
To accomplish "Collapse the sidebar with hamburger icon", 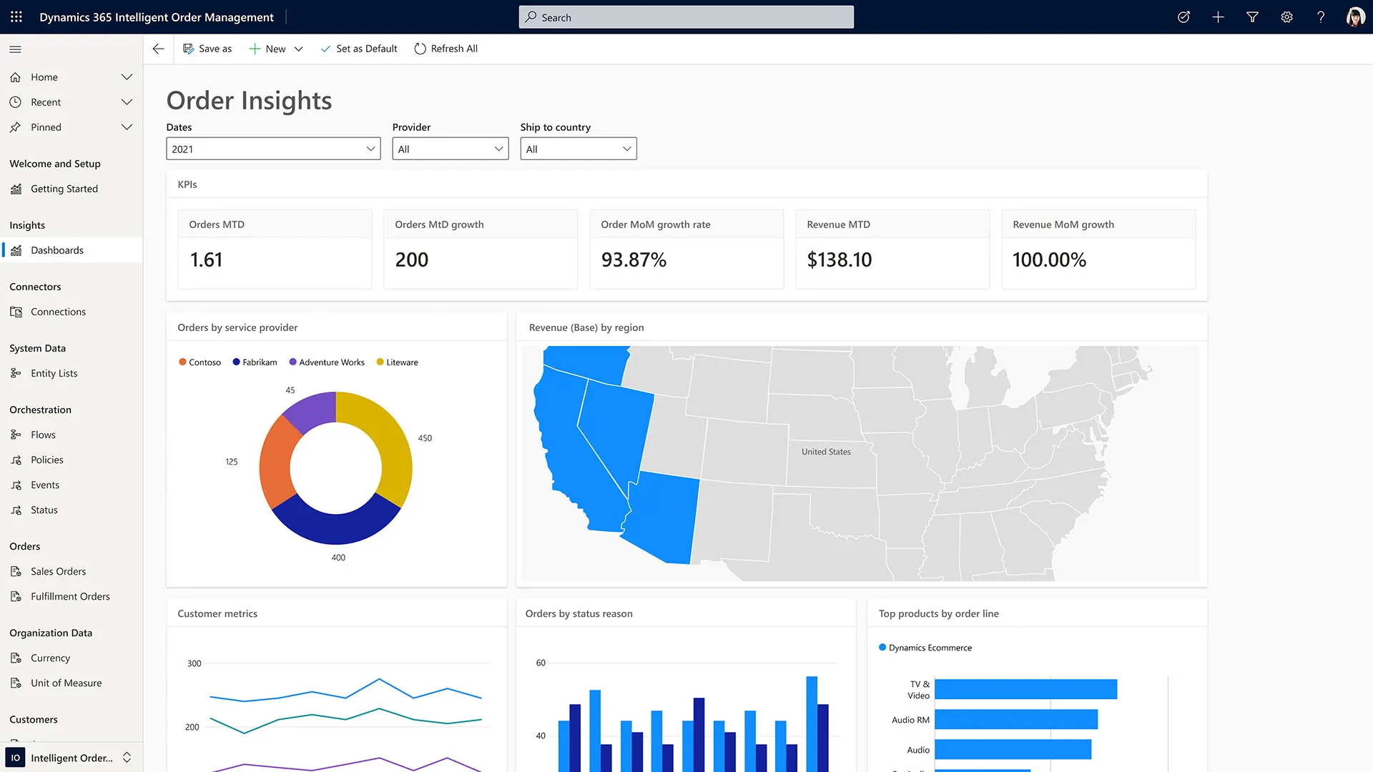I will click(15, 49).
